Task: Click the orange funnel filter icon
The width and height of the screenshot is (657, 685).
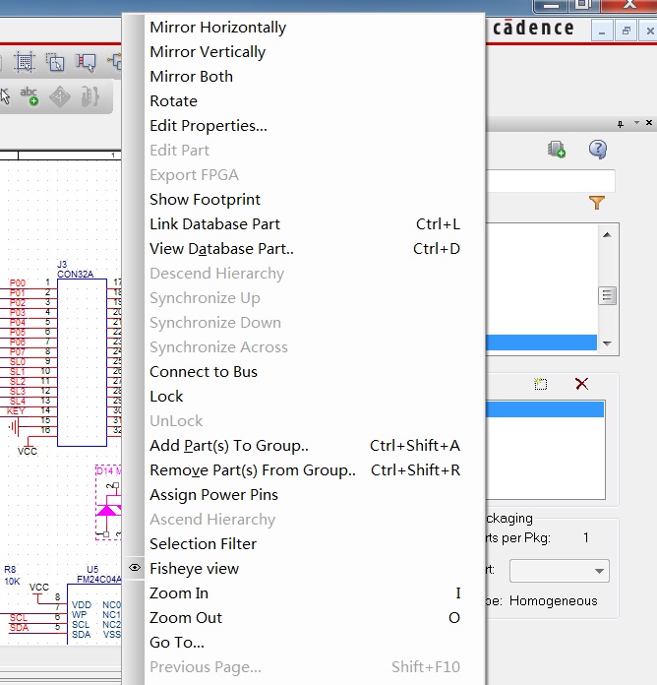Action: 596,203
